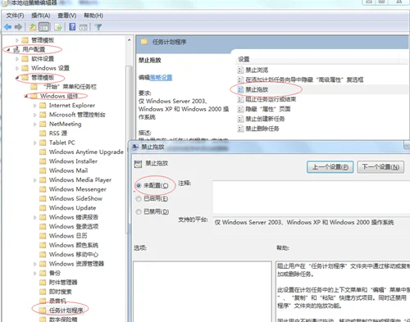Image resolution: width=410 pixels, height=322 pixels.
Task: Click the Filter funnel toolbar icon
Action: (x=98, y=27)
